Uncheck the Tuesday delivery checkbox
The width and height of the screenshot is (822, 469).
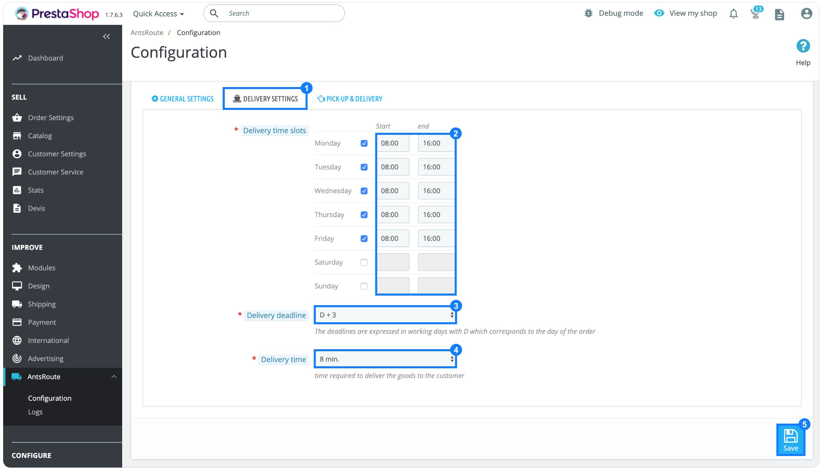click(364, 167)
